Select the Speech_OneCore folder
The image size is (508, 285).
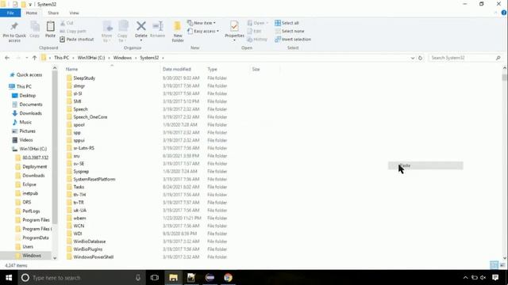click(90, 117)
